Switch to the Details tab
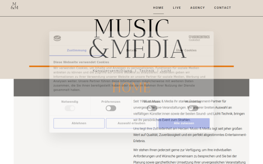 (131, 50)
